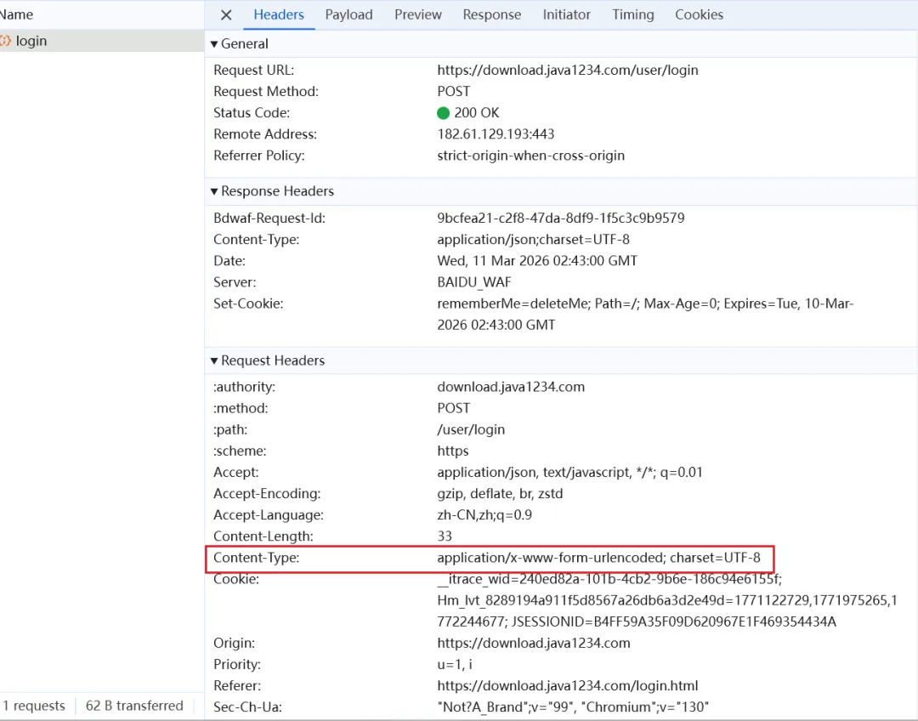Select the login request row

point(102,41)
